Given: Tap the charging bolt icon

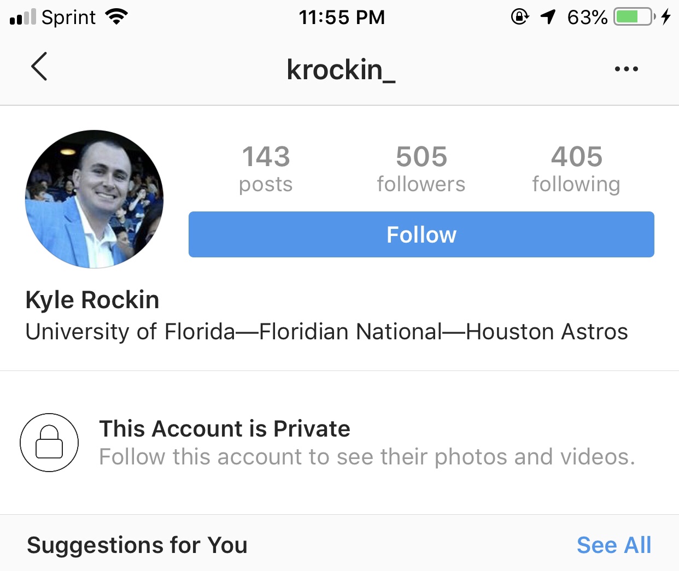Looking at the screenshot, I should coord(665,17).
